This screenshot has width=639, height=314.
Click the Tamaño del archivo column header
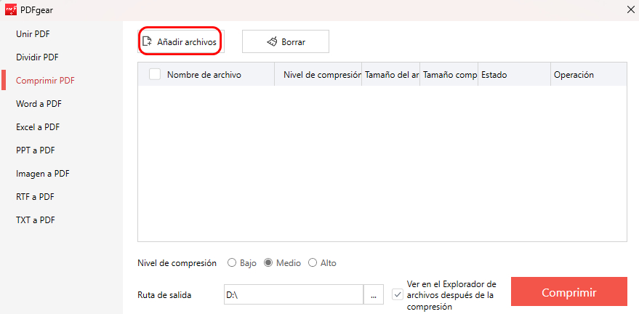pyautogui.click(x=391, y=75)
